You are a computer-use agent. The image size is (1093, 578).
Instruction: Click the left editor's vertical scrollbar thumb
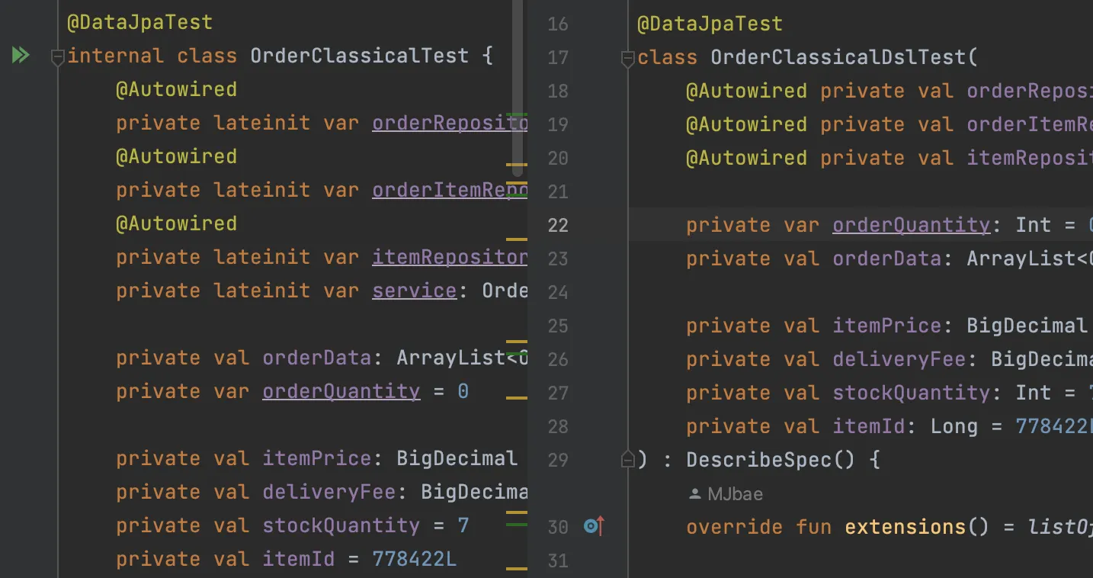518,84
